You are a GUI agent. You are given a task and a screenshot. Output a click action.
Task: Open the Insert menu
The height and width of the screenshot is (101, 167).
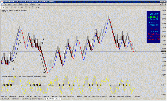tap(15, 4)
